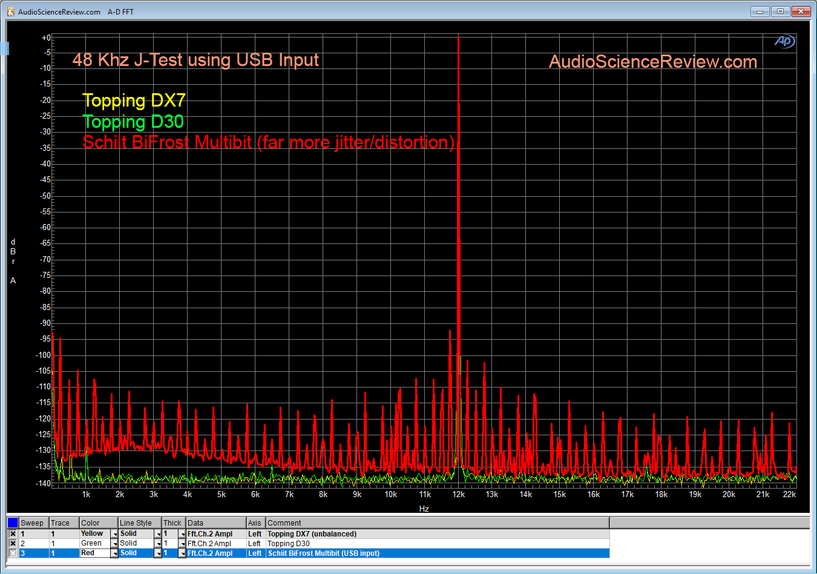This screenshot has width=817, height=574.
Task: Toggle visibility checkbox for Topping D30 sweep
Action: pos(13,544)
